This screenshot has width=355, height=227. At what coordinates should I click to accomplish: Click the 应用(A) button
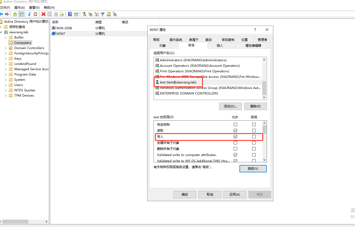point(235,195)
